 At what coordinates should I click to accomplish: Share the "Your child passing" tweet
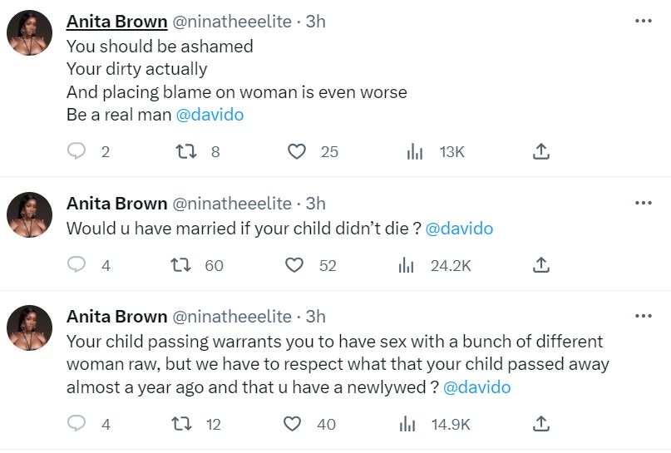tap(540, 424)
